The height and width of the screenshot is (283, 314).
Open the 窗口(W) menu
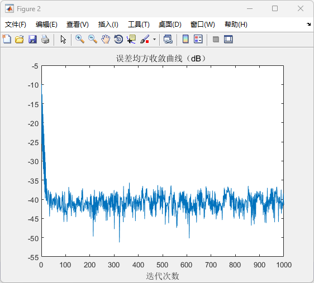202,25
